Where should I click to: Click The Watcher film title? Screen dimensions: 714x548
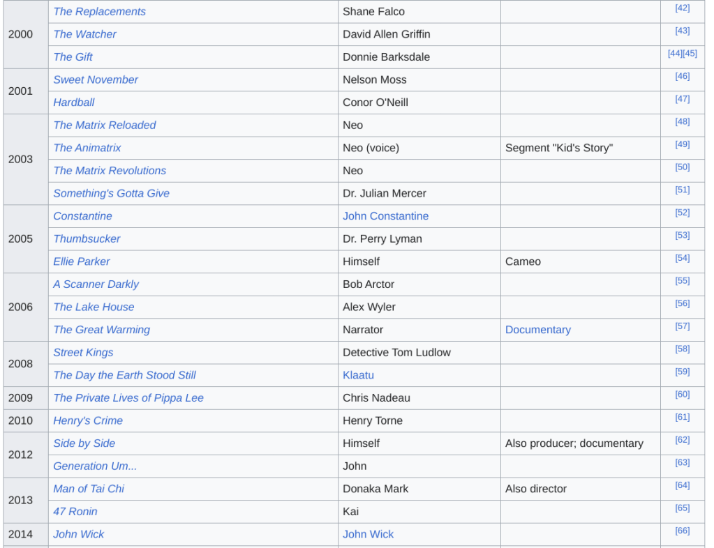[84, 34]
